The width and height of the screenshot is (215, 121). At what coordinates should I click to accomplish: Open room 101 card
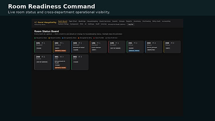tap(43, 47)
